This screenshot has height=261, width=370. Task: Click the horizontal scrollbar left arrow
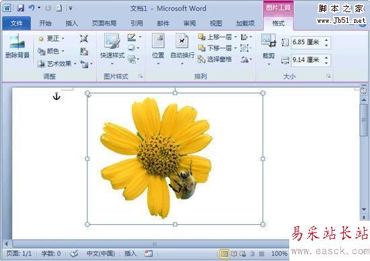(7, 244)
